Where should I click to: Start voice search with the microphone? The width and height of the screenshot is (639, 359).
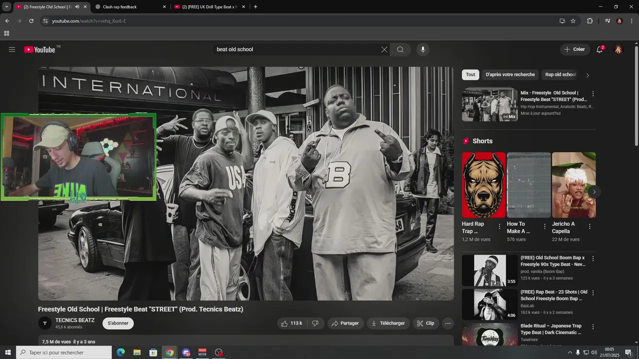(423, 49)
